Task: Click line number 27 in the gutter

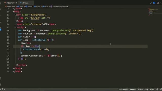Action: [8, 65]
